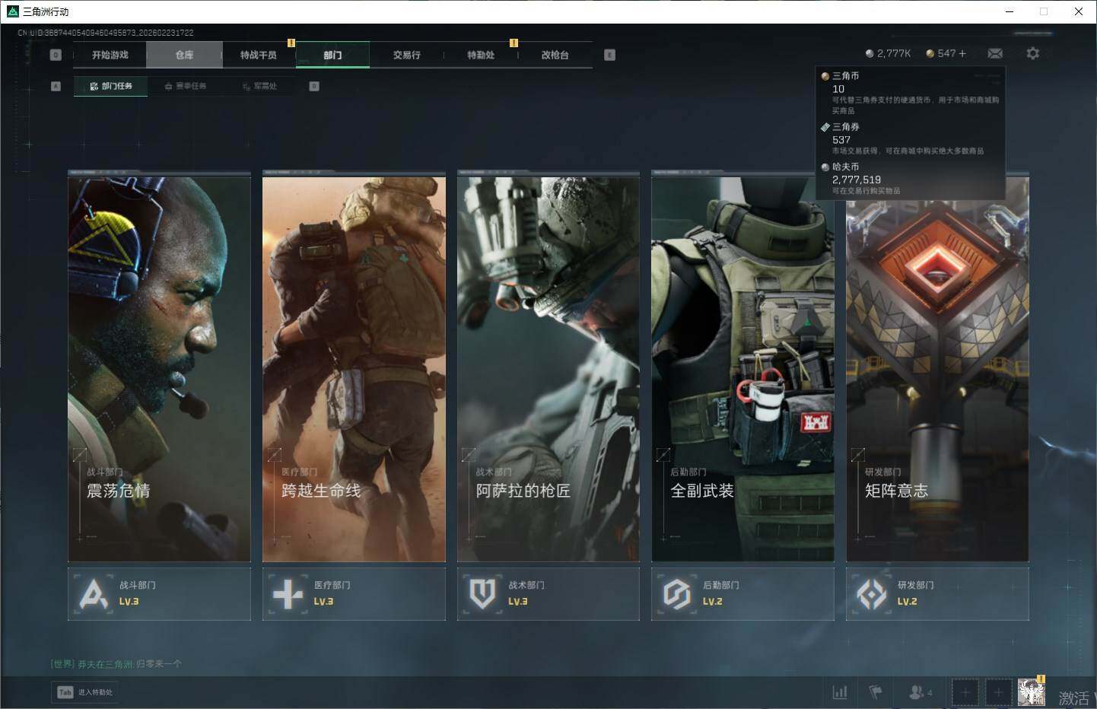Open the friends list icon
This screenshot has height=709, width=1097.
[917, 692]
